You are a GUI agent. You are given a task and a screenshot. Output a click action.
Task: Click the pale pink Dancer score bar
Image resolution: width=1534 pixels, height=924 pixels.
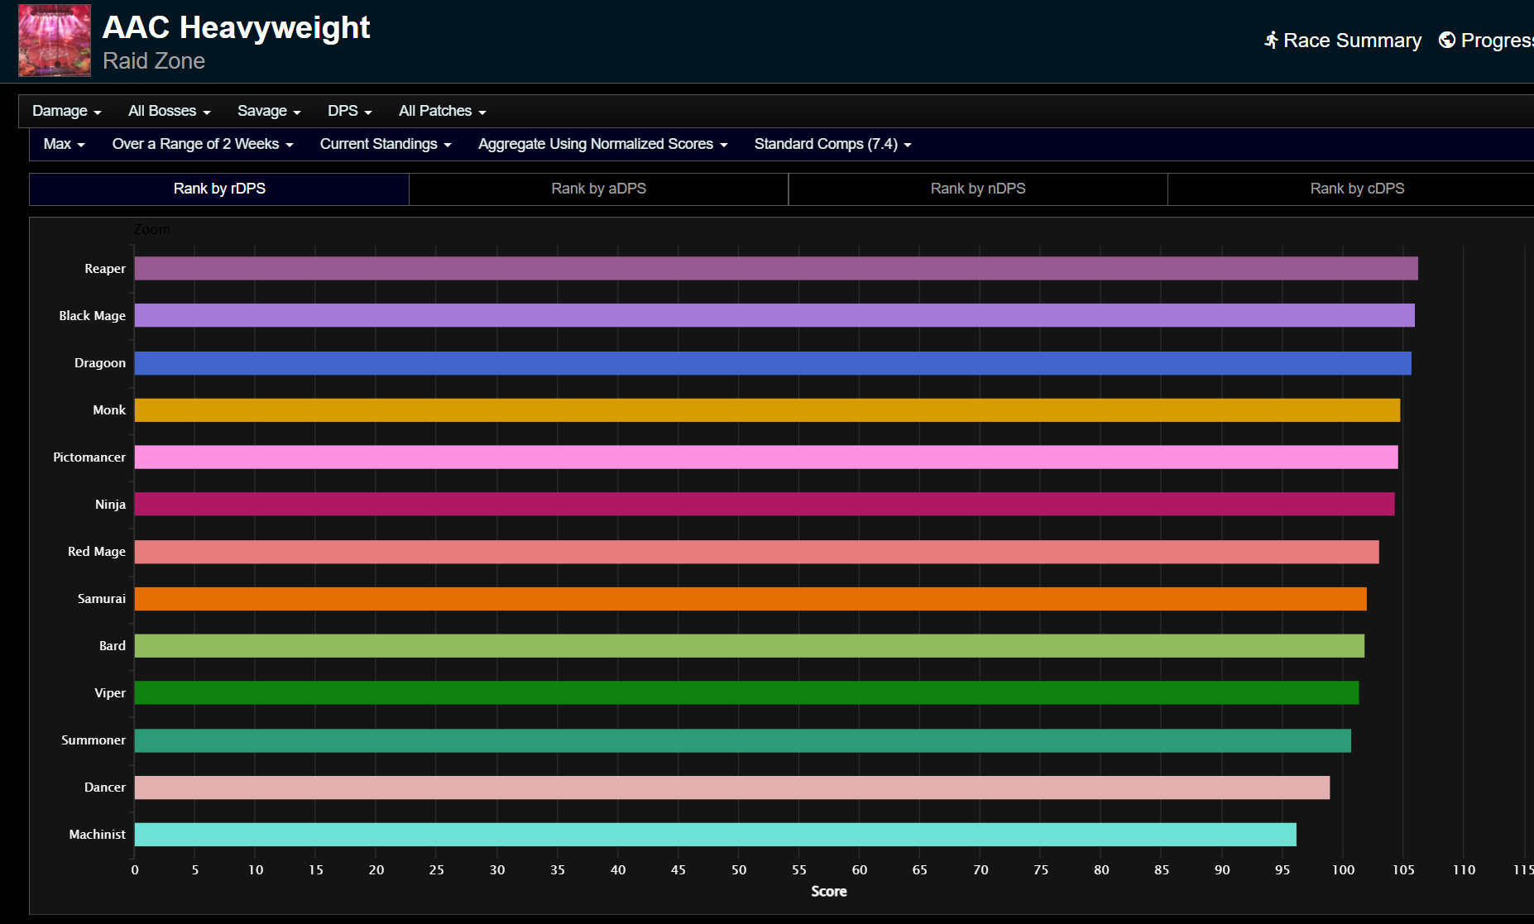click(x=732, y=788)
